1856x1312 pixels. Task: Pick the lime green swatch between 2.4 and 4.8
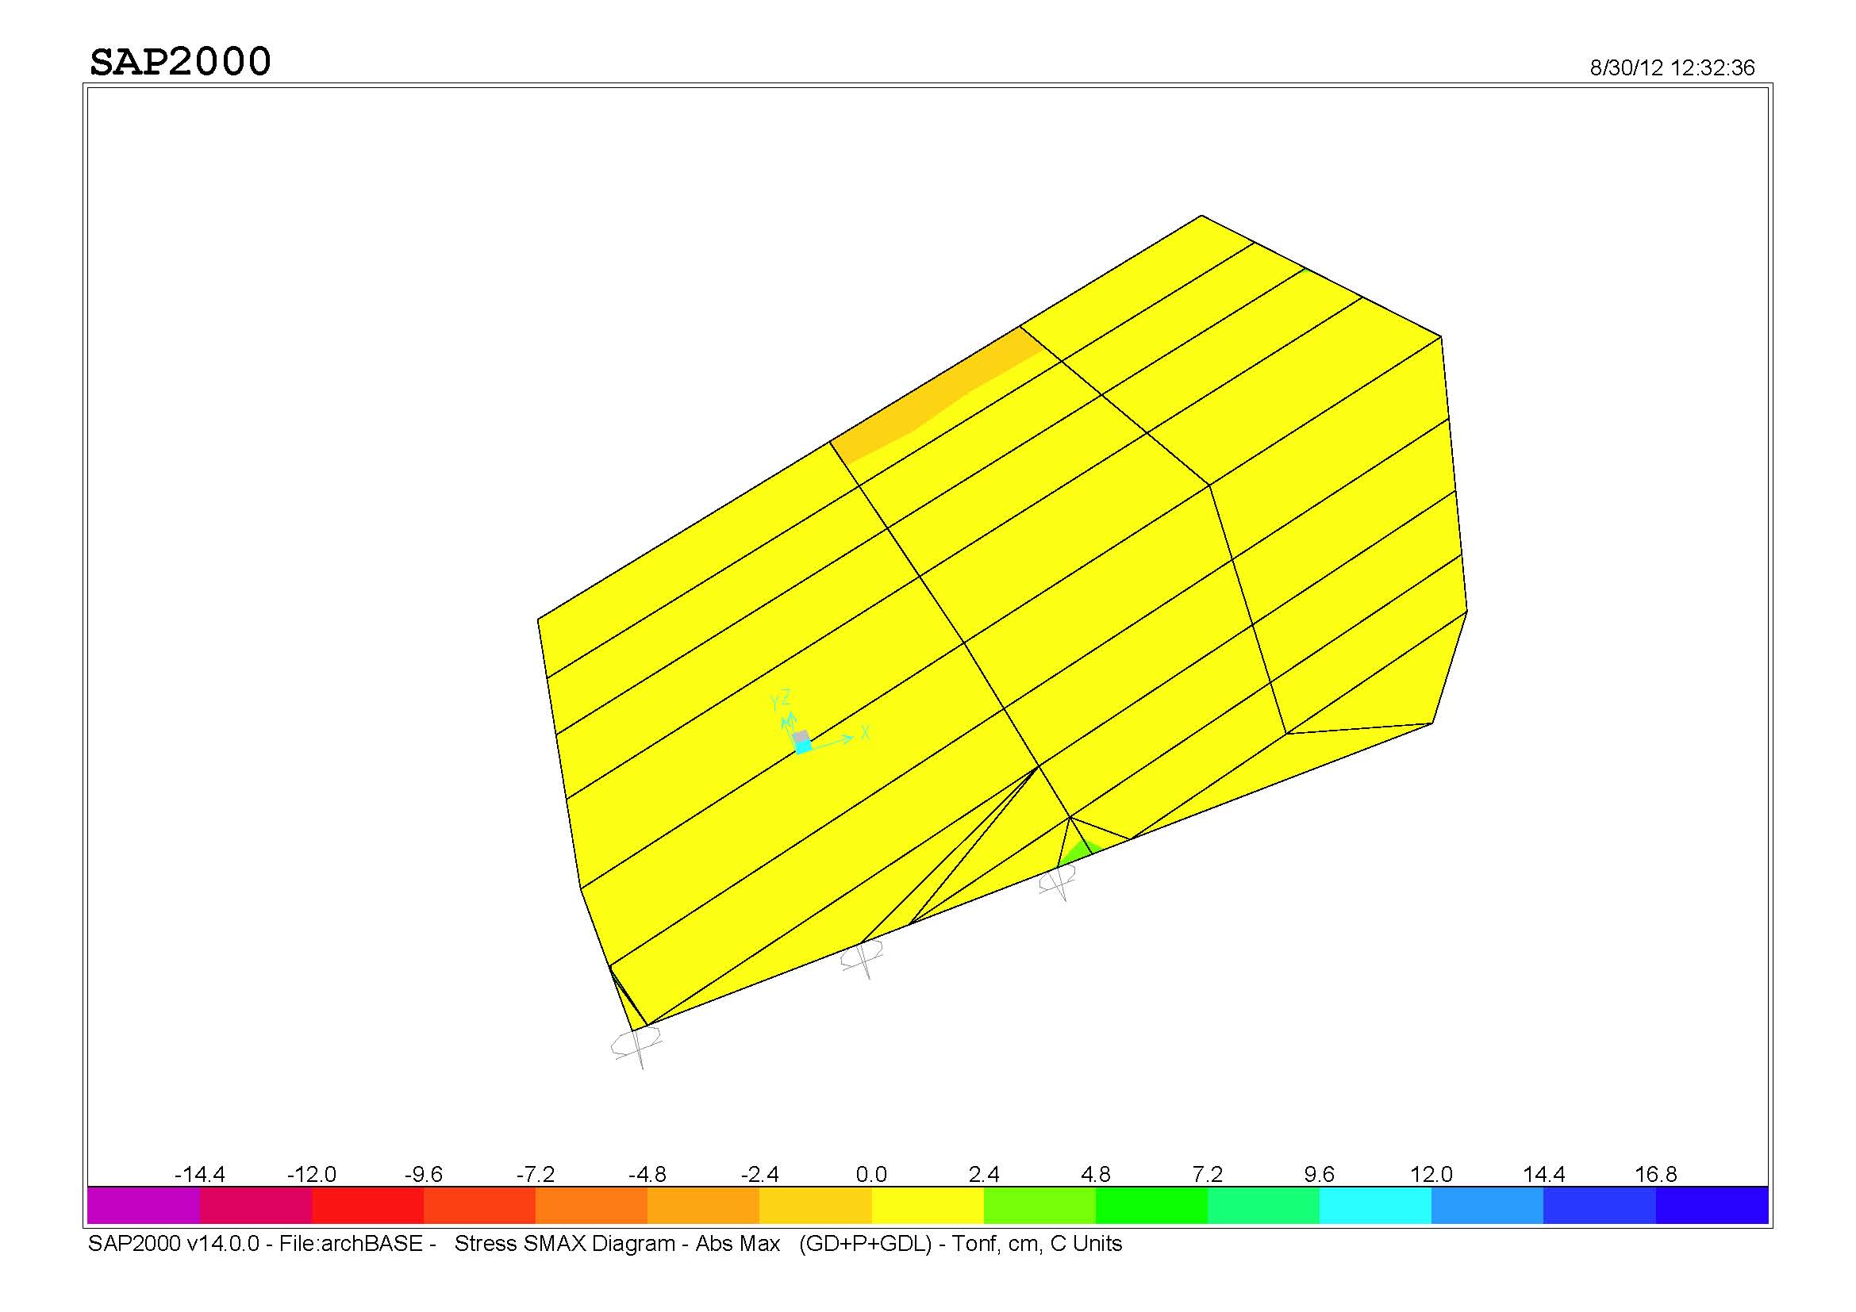click(x=1039, y=1206)
